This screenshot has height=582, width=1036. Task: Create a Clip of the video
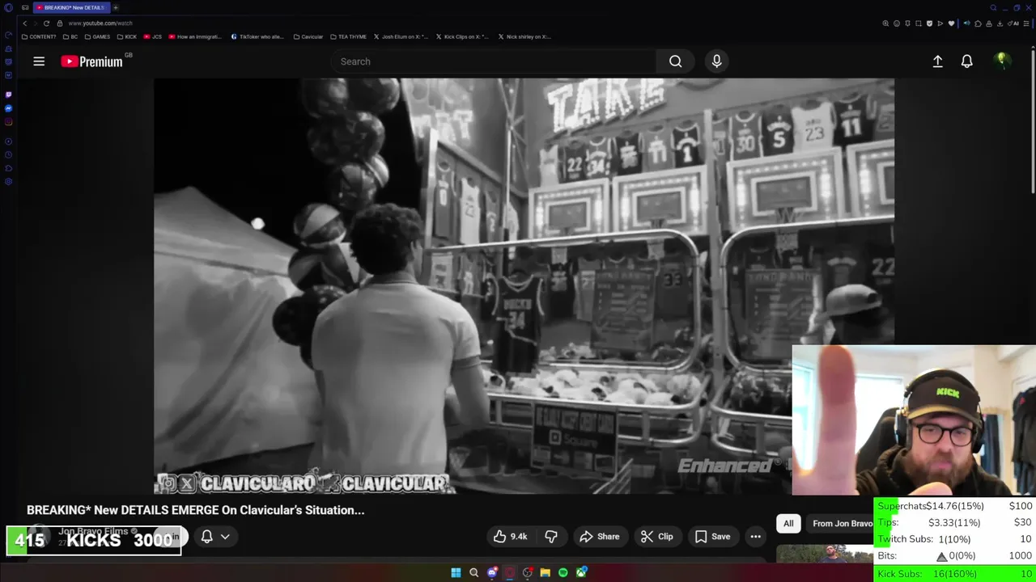click(656, 537)
